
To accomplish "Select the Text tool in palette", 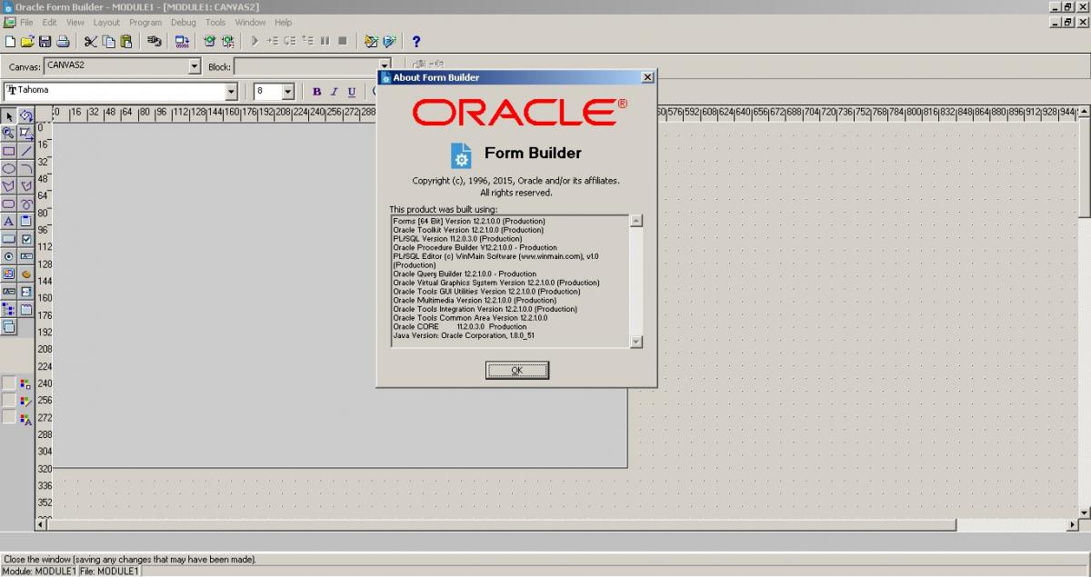I will [8, 221].
